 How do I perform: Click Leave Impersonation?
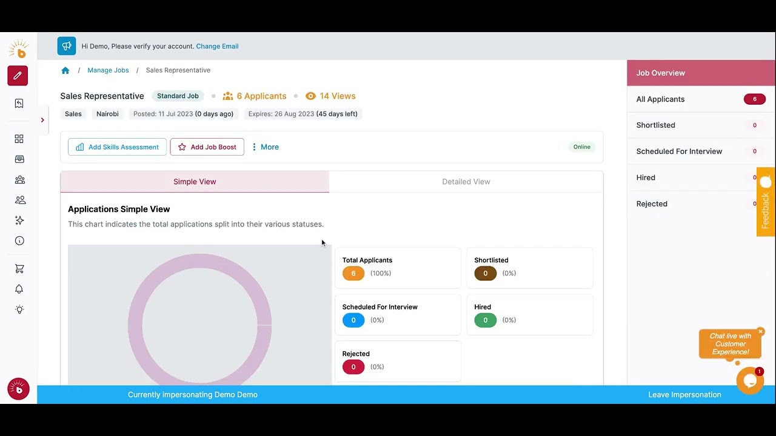point(684,395)
